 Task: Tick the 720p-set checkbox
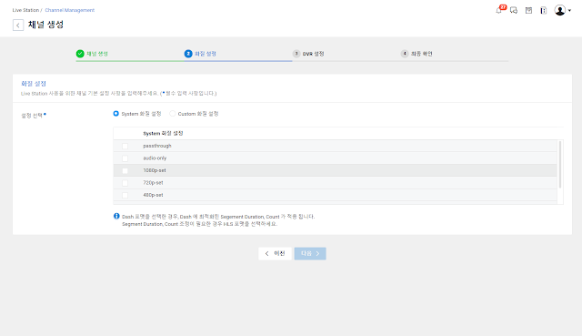pyautogui.click(x=125, y=183)
